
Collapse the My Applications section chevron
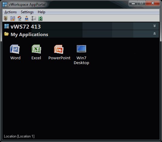[x=154, y=33]
